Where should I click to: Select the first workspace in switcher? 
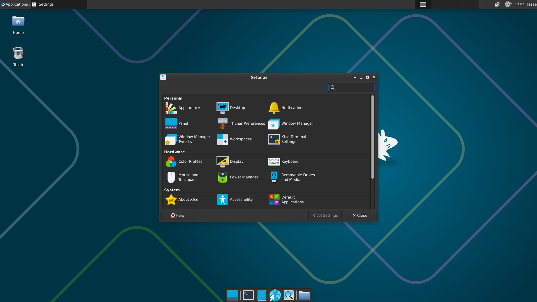[423, 4]
